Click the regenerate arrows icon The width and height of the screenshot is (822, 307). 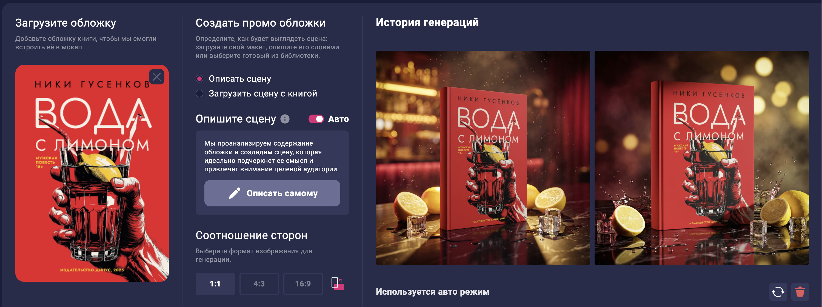[x=778, y=292]
